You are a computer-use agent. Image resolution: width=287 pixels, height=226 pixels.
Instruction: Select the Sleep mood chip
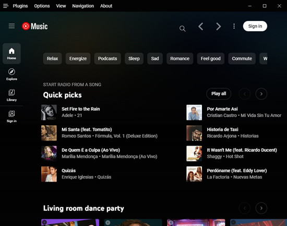134,58
